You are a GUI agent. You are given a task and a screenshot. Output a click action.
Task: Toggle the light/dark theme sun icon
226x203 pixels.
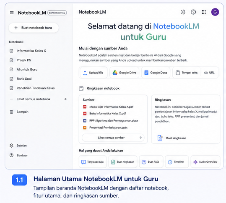coord(183,12)
